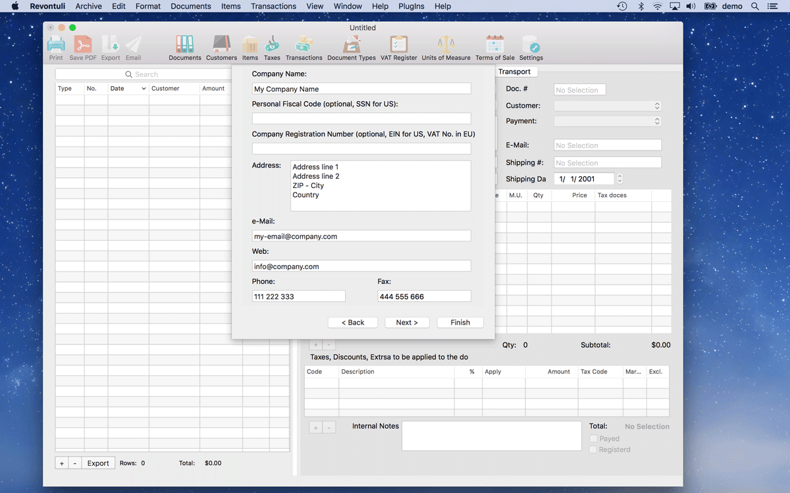Click the AirPlay display menu bar icon
Viewport: 790px width, 493px height.
[x=675, y=6]
